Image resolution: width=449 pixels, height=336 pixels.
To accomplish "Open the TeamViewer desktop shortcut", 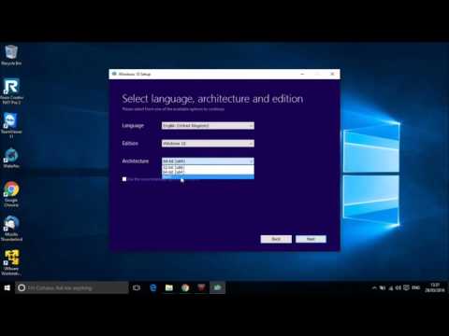I will pos(11,124).
